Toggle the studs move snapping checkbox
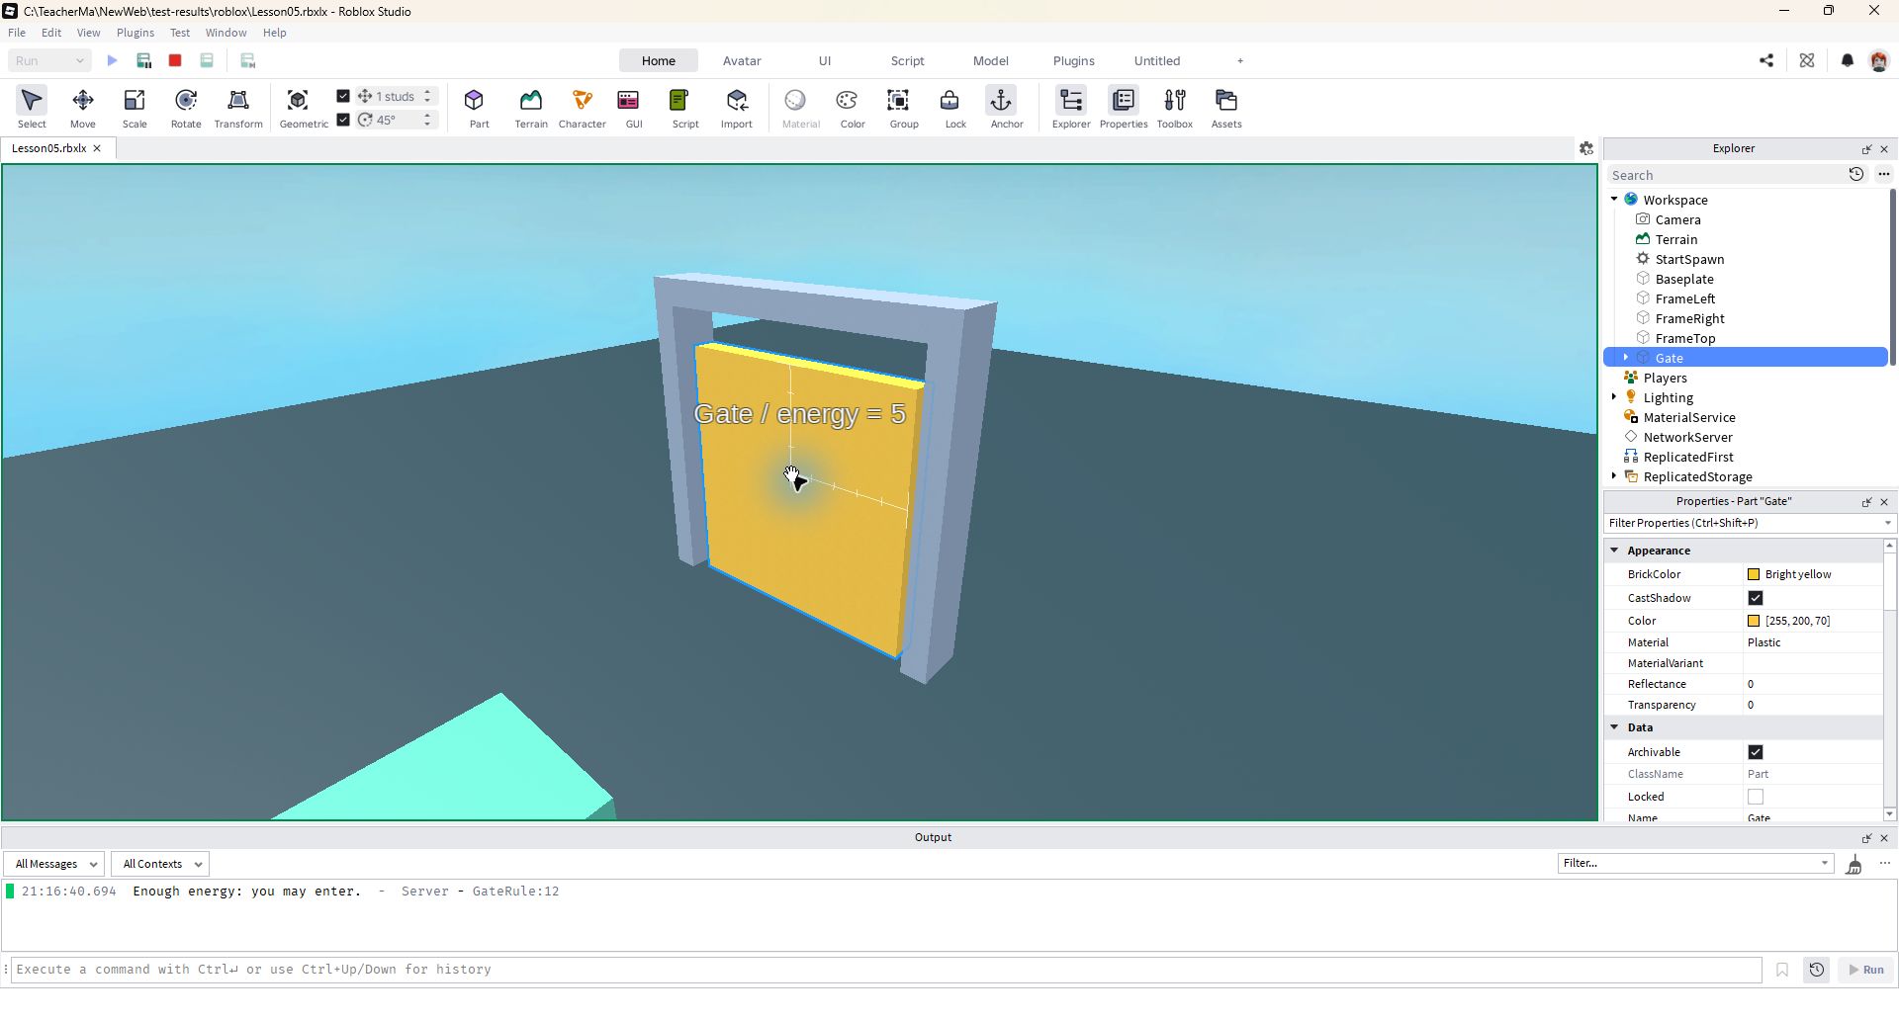1899x1020 pixels. click(343, 96)
